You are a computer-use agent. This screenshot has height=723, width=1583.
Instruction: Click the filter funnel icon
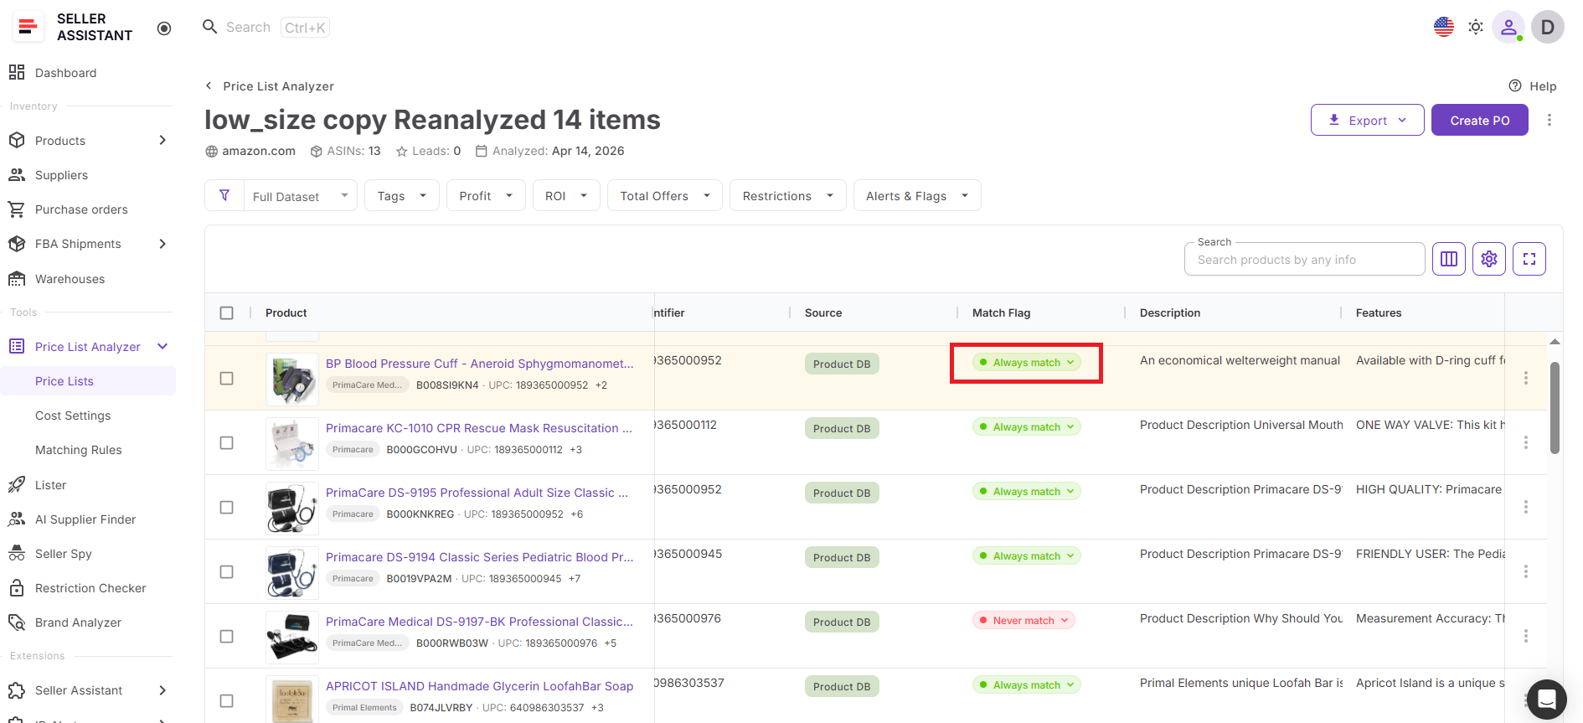pyautogui.click(x=224, y=195)
